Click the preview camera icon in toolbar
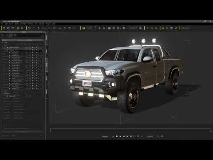This screenshot has height=160, width=213. click(84, 28)
